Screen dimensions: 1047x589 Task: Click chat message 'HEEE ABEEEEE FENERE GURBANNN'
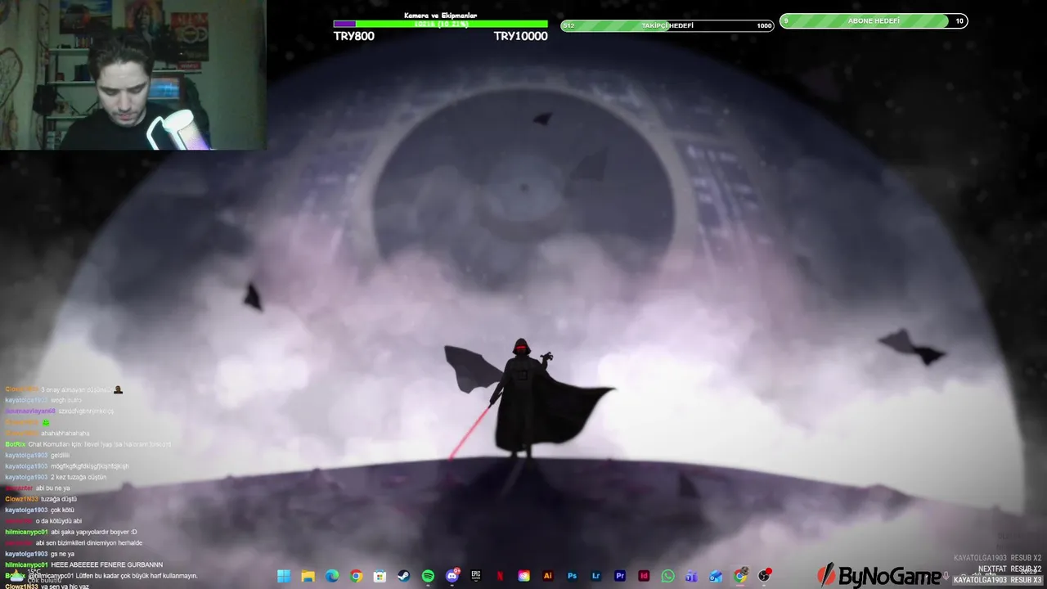106,564
